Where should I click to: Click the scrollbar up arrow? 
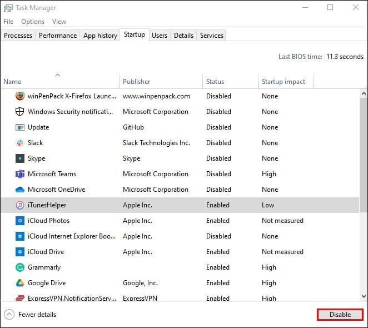click(364, 94)
